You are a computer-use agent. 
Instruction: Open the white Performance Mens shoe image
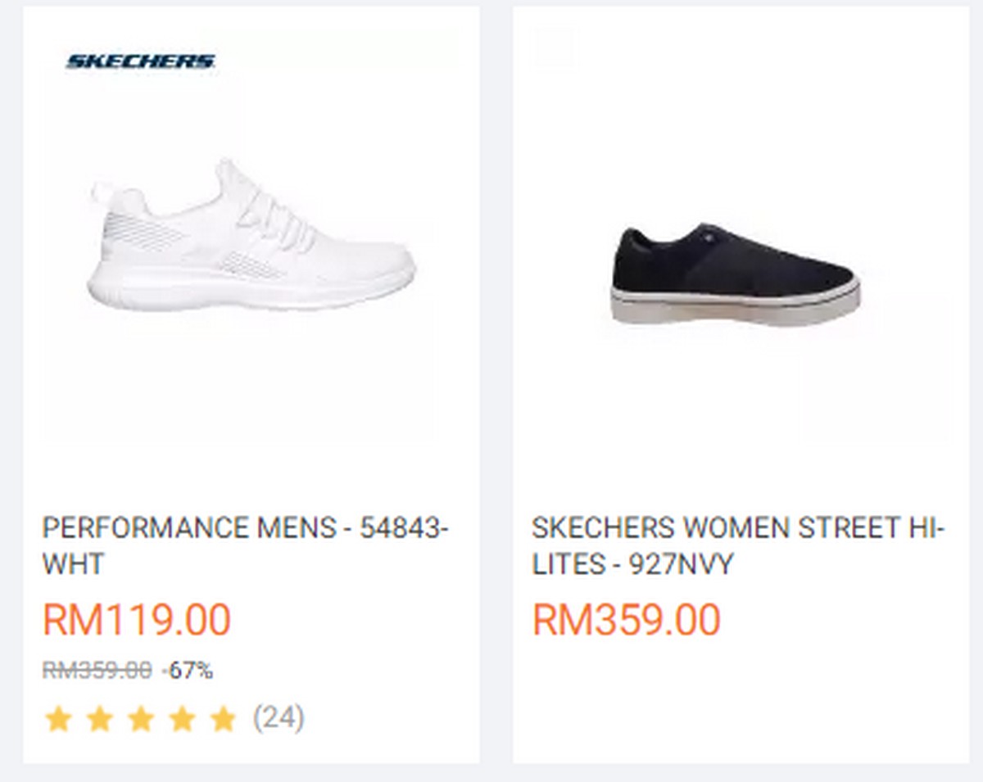click(251, 236)
